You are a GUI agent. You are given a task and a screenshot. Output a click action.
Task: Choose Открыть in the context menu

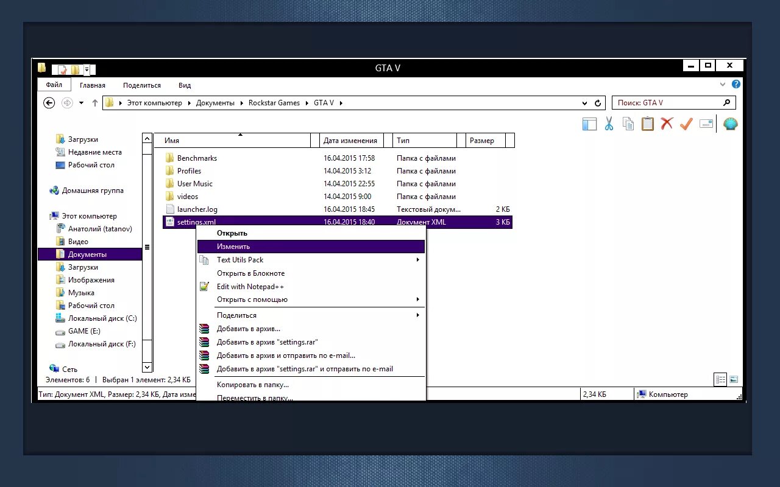[x=311, y=233]
